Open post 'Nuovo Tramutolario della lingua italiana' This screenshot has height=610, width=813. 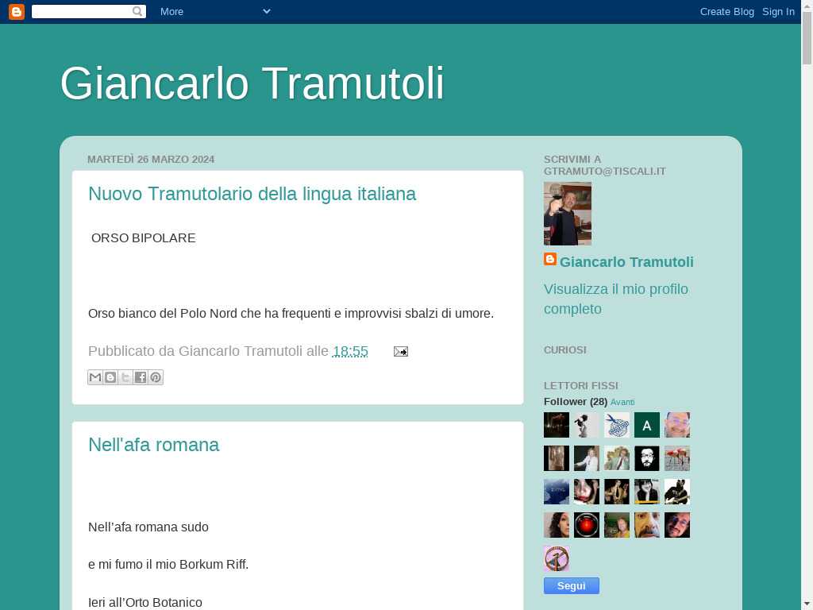click(252, 194)
